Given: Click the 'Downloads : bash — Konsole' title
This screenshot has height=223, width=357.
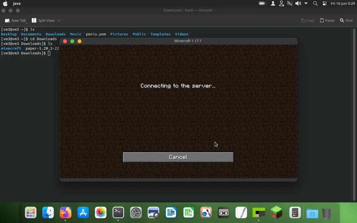Looking at the screenshot, I should pos(188,10).
